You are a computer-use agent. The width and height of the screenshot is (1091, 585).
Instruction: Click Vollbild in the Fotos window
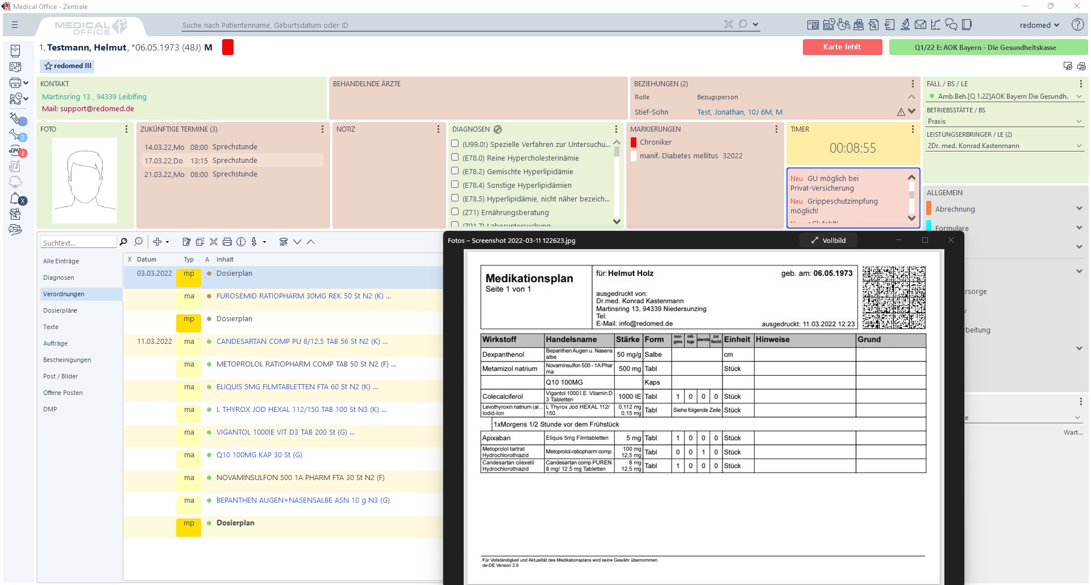(x=828, y=241)
